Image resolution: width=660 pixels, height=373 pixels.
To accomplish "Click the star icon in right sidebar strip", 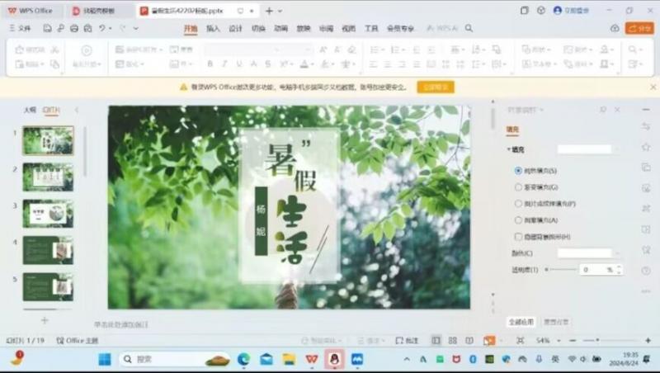I will (646, 147).
